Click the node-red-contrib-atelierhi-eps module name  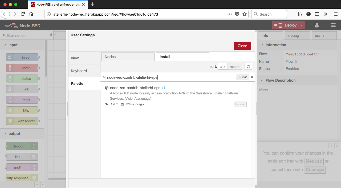[x=135, y=88]
